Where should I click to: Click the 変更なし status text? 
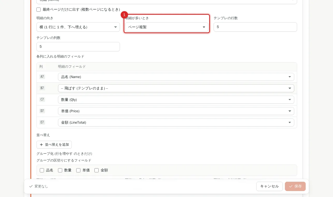point(41,186)
